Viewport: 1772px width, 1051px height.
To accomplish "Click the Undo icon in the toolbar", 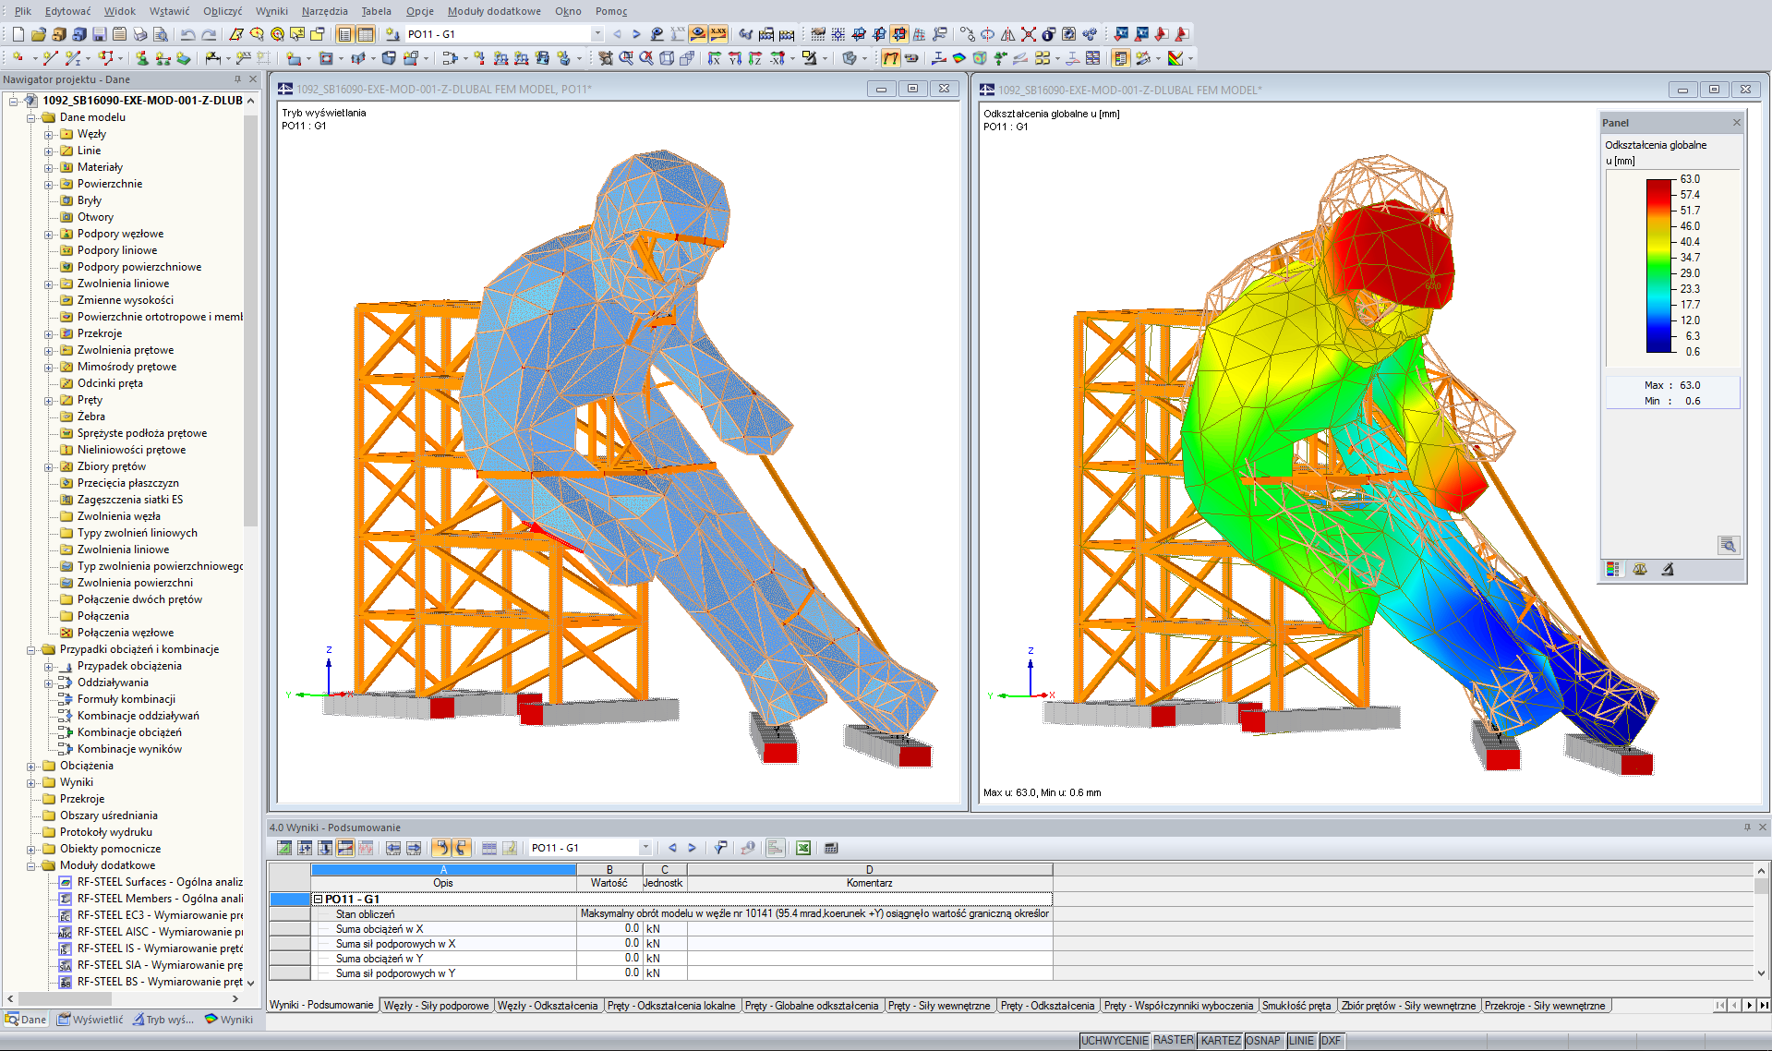I will [187, 34].
